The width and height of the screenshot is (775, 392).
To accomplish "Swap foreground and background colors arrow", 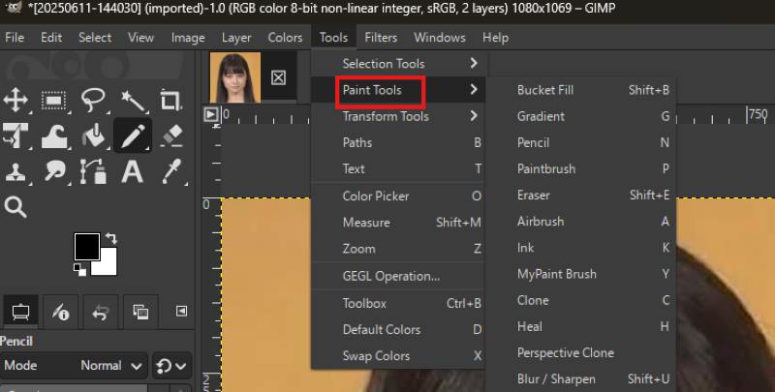I will (x=111, y=239).
